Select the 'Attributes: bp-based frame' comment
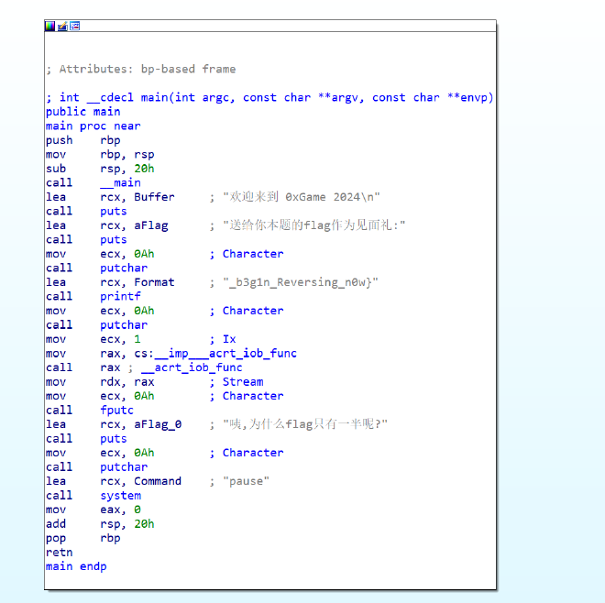605x603 pixels. [x=141, y=69]
